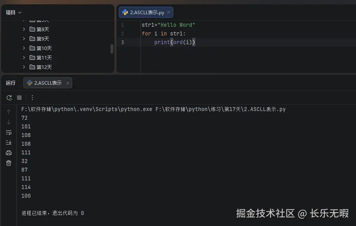The width and height of the screenshot is (356, 226).
Task: Clear all console output with trash icon
Action: [9, 163]
